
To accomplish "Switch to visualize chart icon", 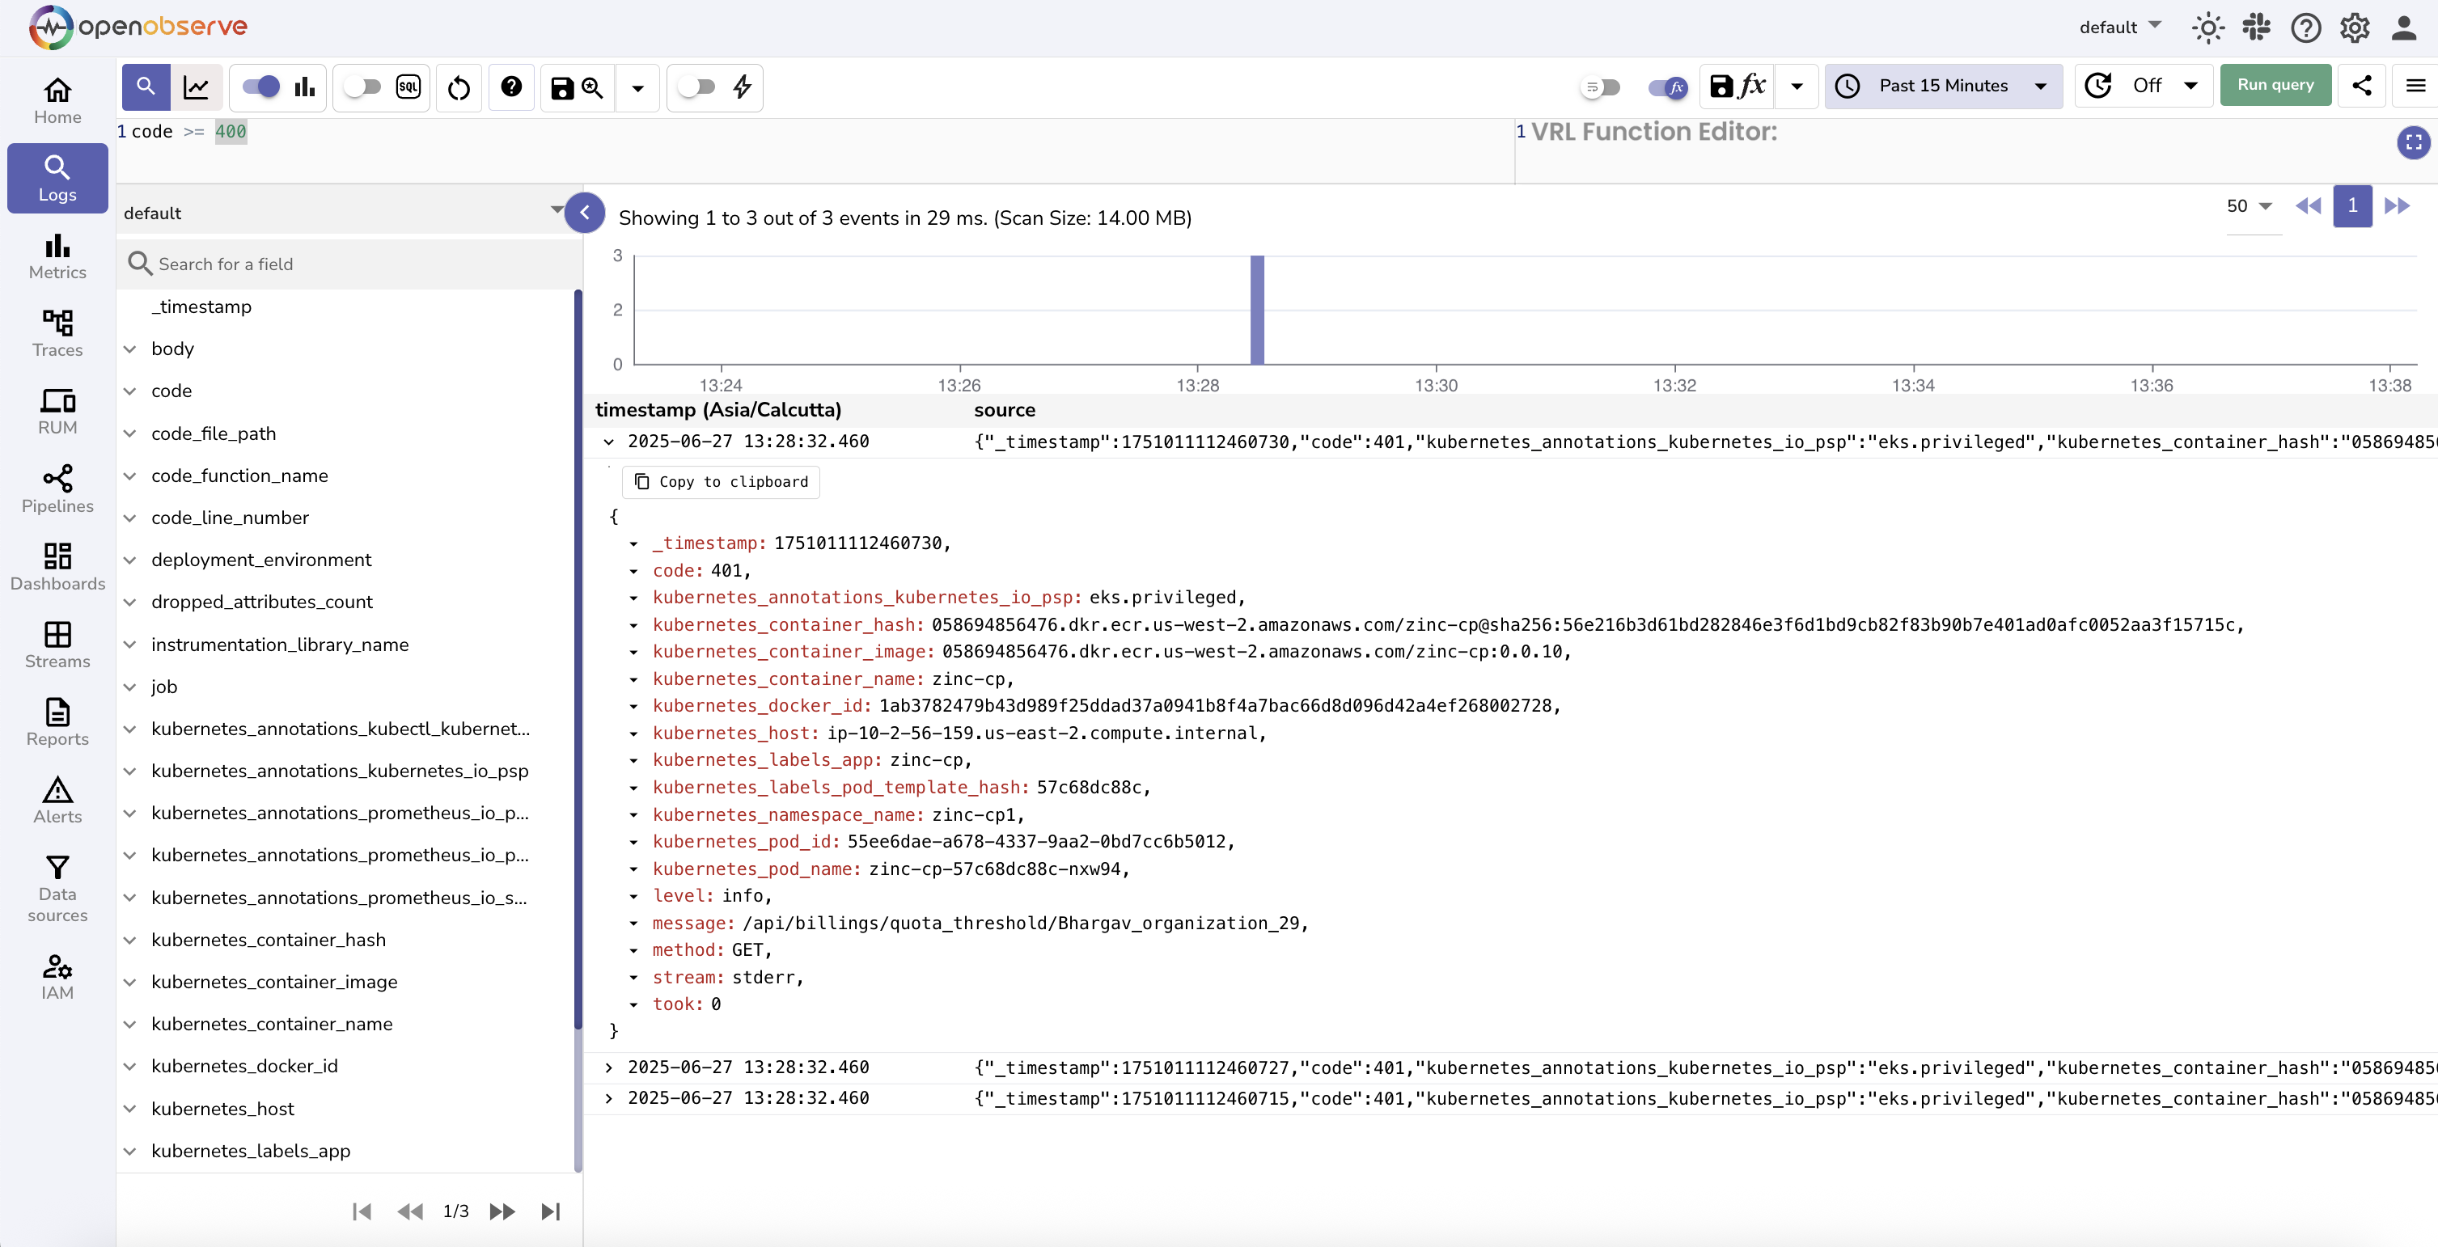I will pyautogui.click(x=196, y=87).
